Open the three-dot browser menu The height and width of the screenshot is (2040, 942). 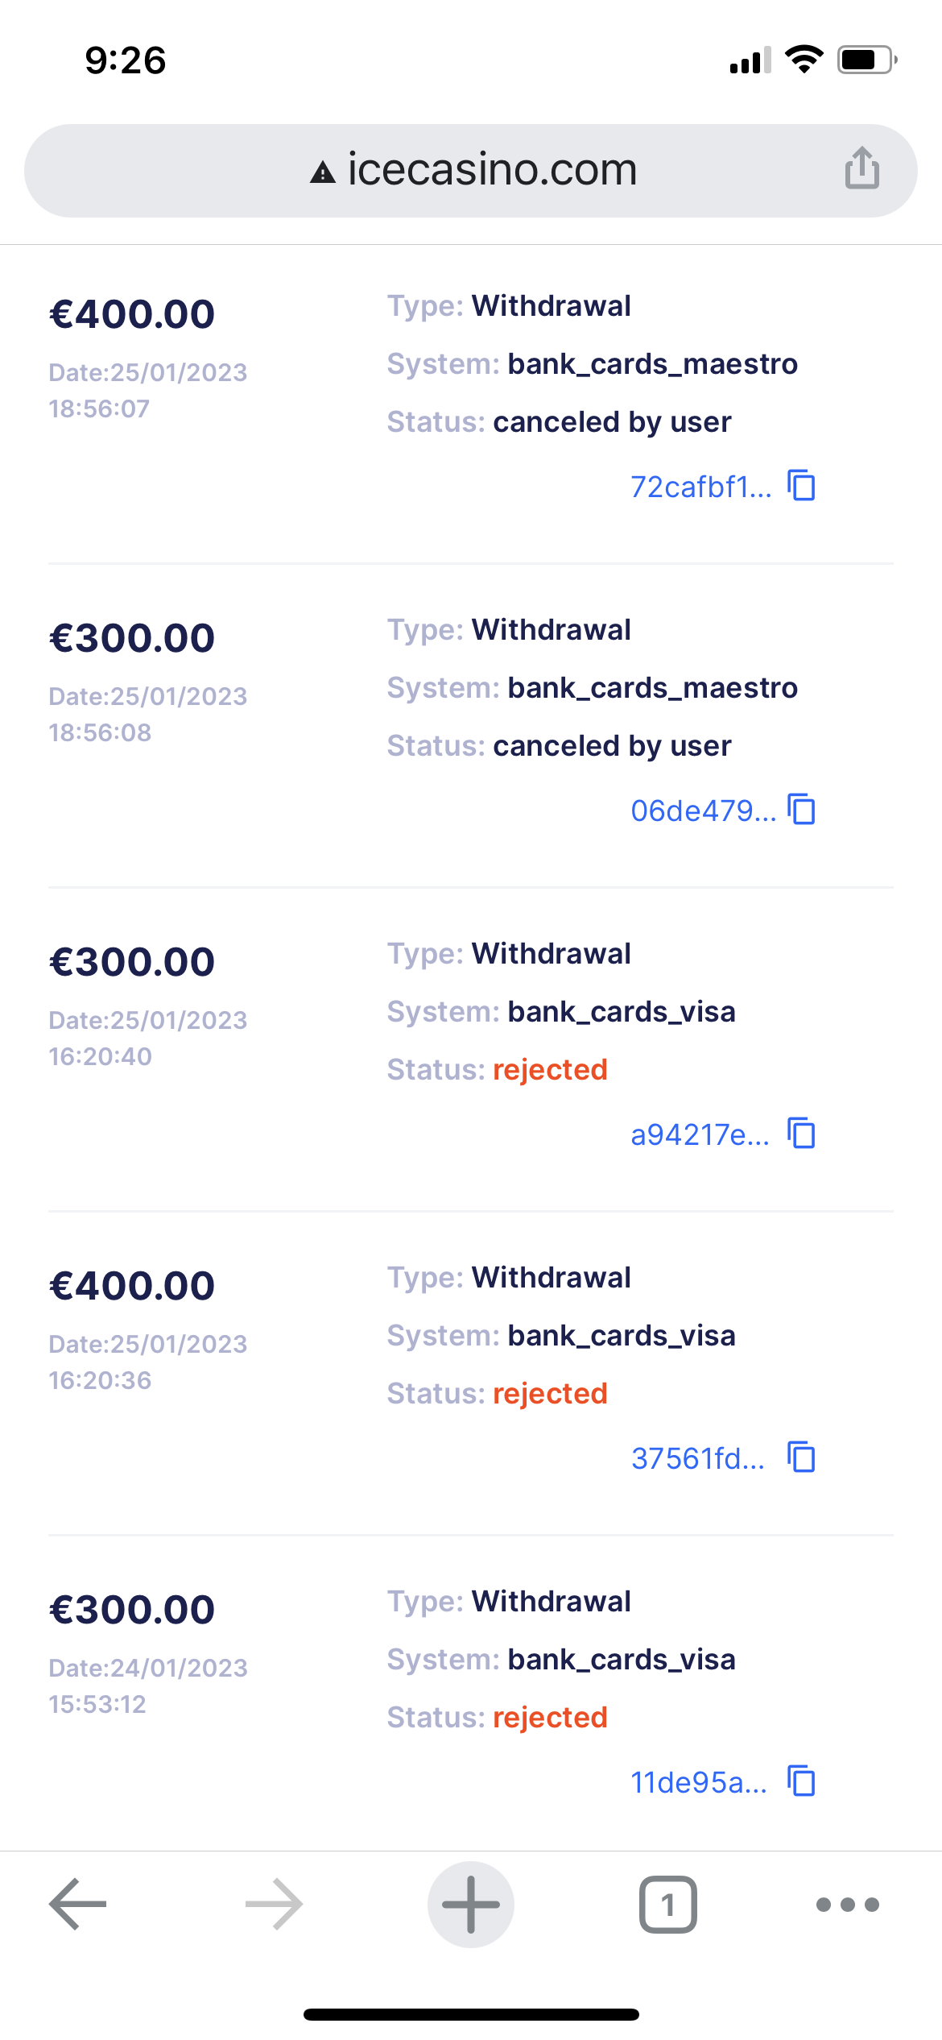pyautogui.click(x=847, y=1905)
